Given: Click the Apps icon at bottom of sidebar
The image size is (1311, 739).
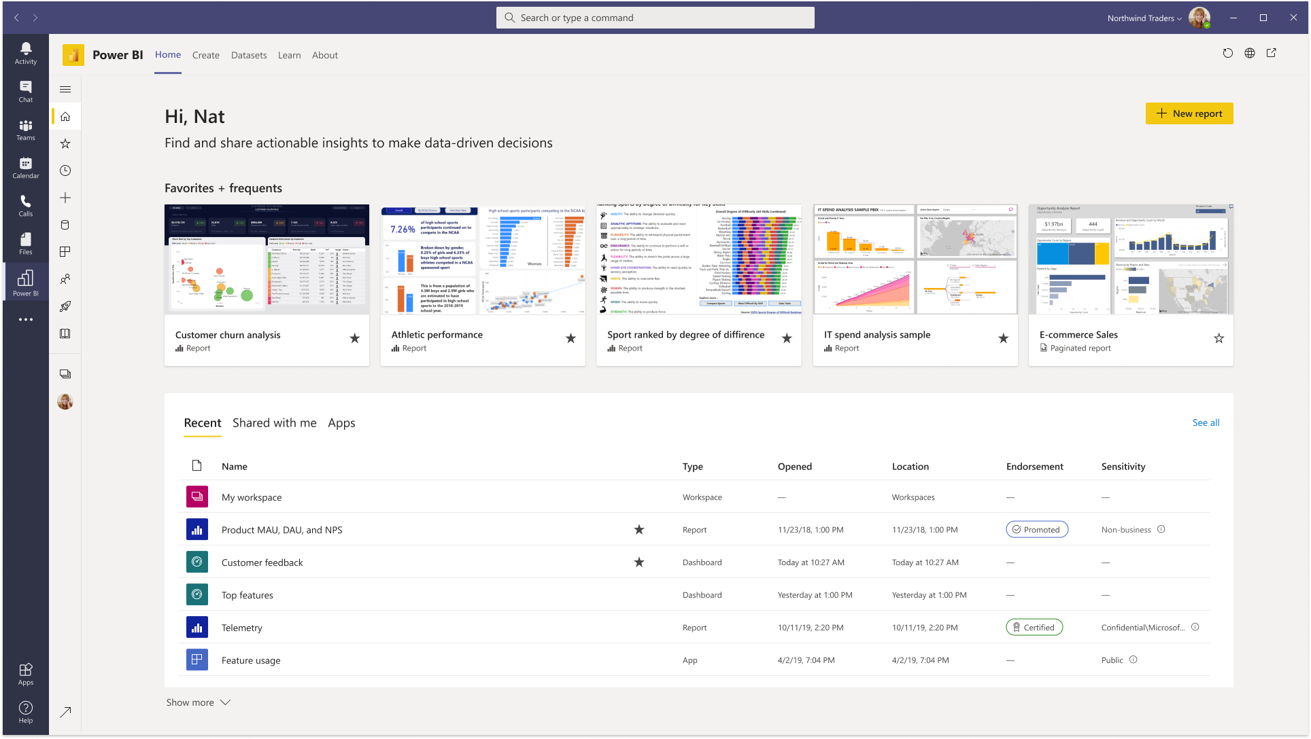Looking at the screenshot, I should [x=24, y=673].
